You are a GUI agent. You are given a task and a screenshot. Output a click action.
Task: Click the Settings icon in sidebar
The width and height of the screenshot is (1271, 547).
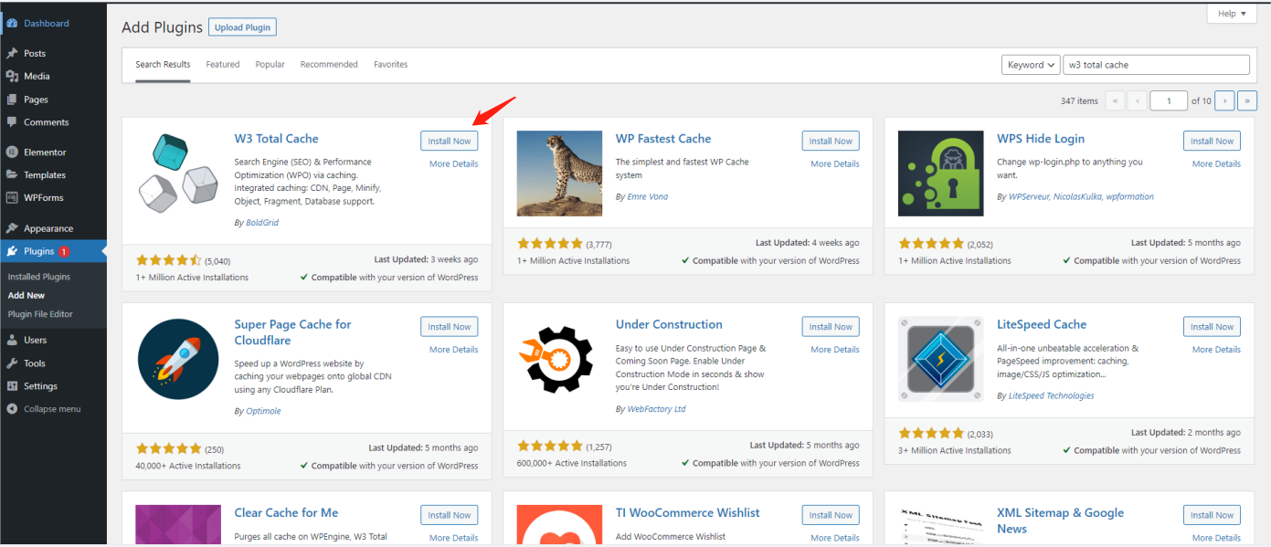12,385
